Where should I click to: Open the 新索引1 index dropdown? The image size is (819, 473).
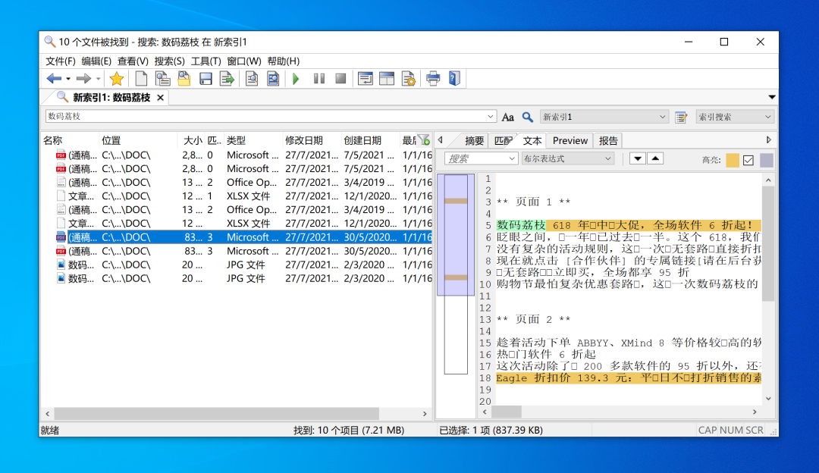[x=604, y=117]
